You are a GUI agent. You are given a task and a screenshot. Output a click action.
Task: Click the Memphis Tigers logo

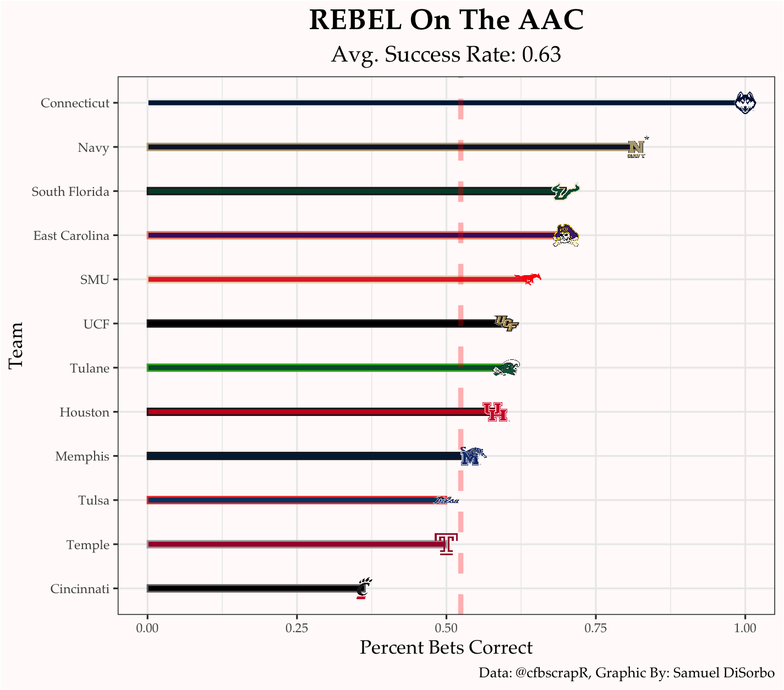[x=472, y=456]
